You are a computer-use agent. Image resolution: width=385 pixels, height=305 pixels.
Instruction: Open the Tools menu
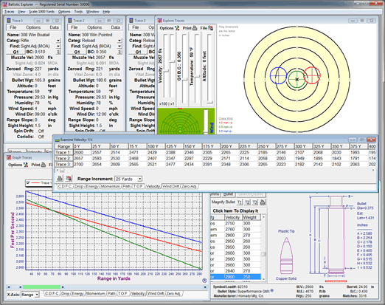pos(78,12)
